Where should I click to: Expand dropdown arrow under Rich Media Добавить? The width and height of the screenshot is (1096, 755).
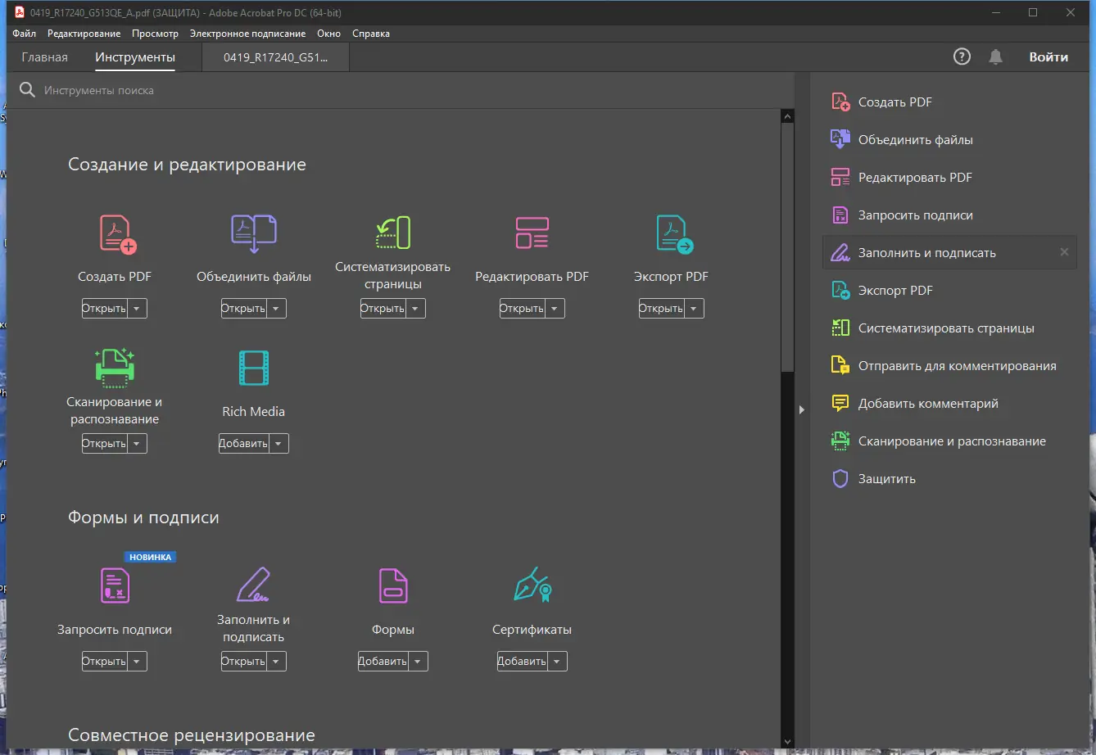coord(279,444)
